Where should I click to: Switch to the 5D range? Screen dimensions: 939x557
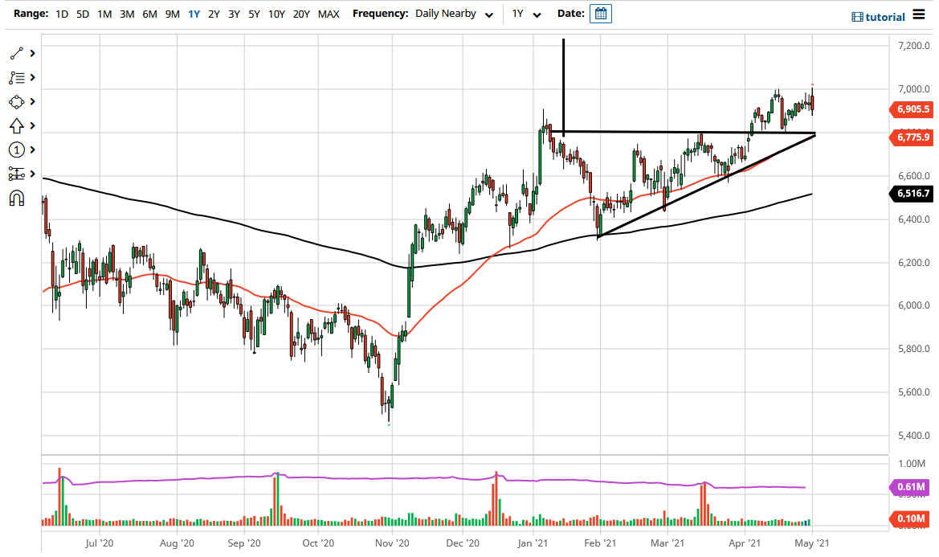[82, 13]
